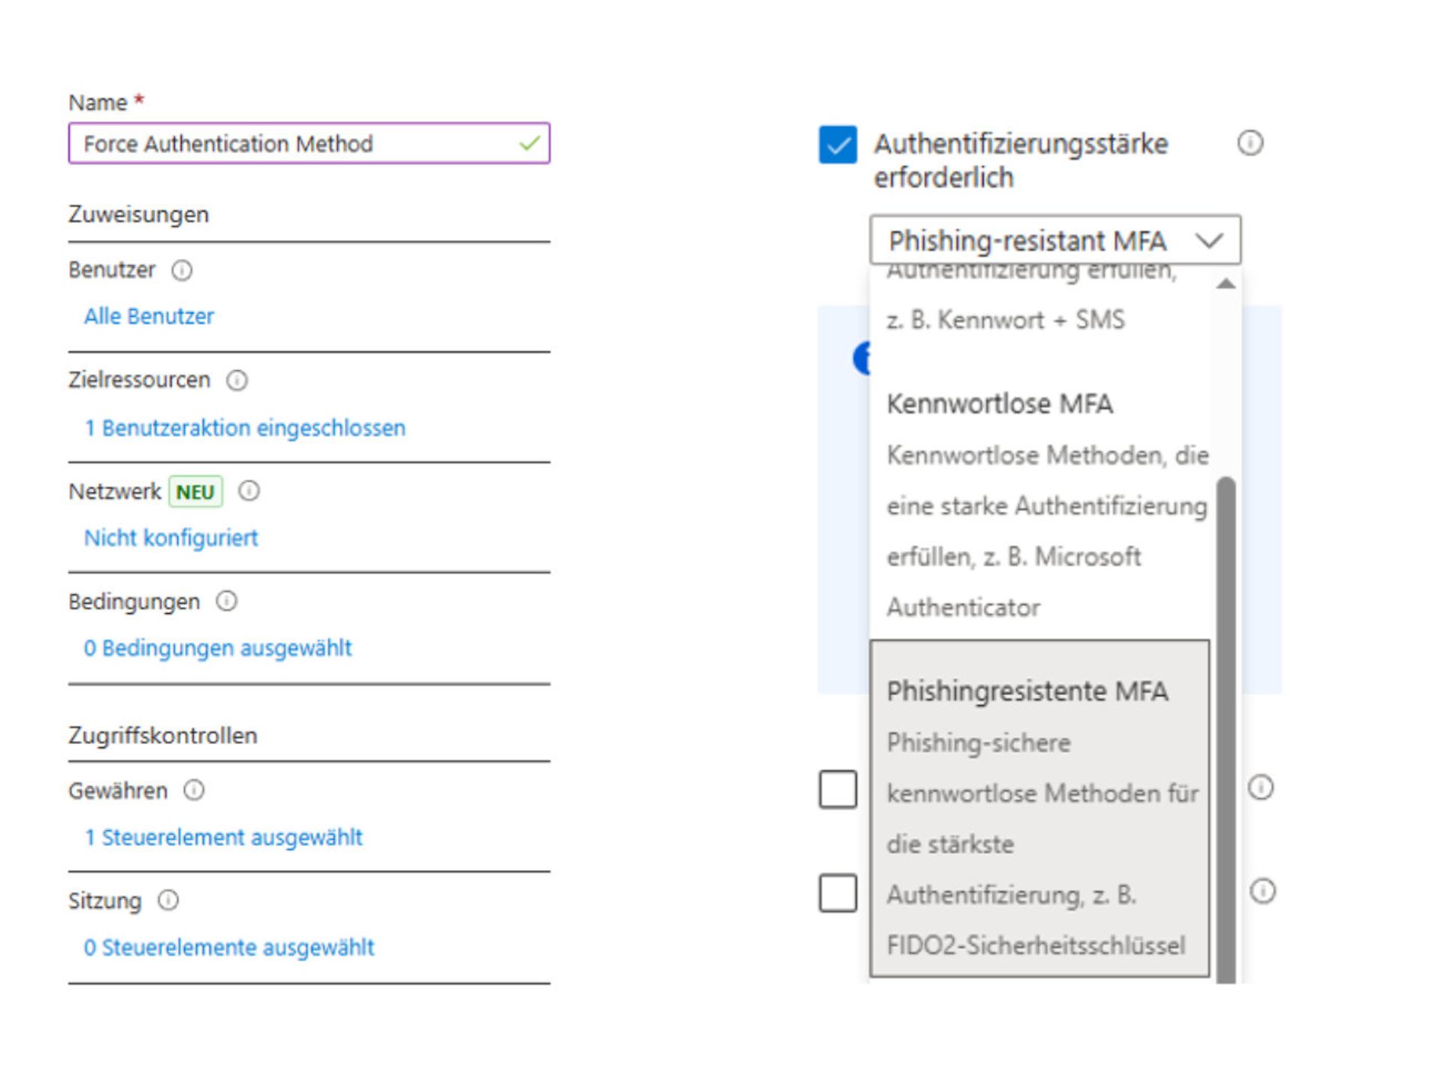Open Alle Benutzer assignment
The width and height of the screenshot is (1442, 1081).
(x=149, y=316)
